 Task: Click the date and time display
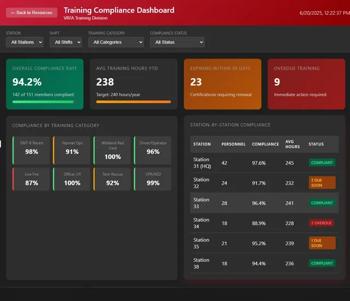324,13
